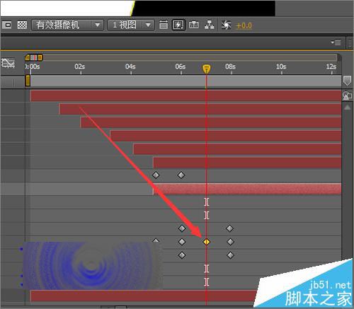Select the highlighted textured layer bar
The width and height of the screenshot is (354, 309).
point(247,189)
